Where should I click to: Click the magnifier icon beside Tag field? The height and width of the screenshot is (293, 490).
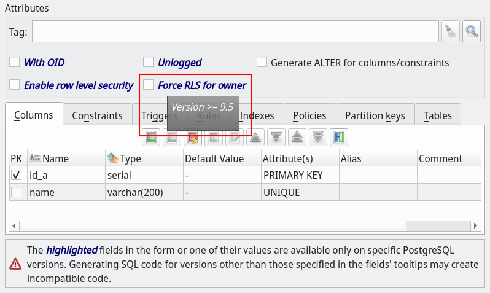coord(471,31)
